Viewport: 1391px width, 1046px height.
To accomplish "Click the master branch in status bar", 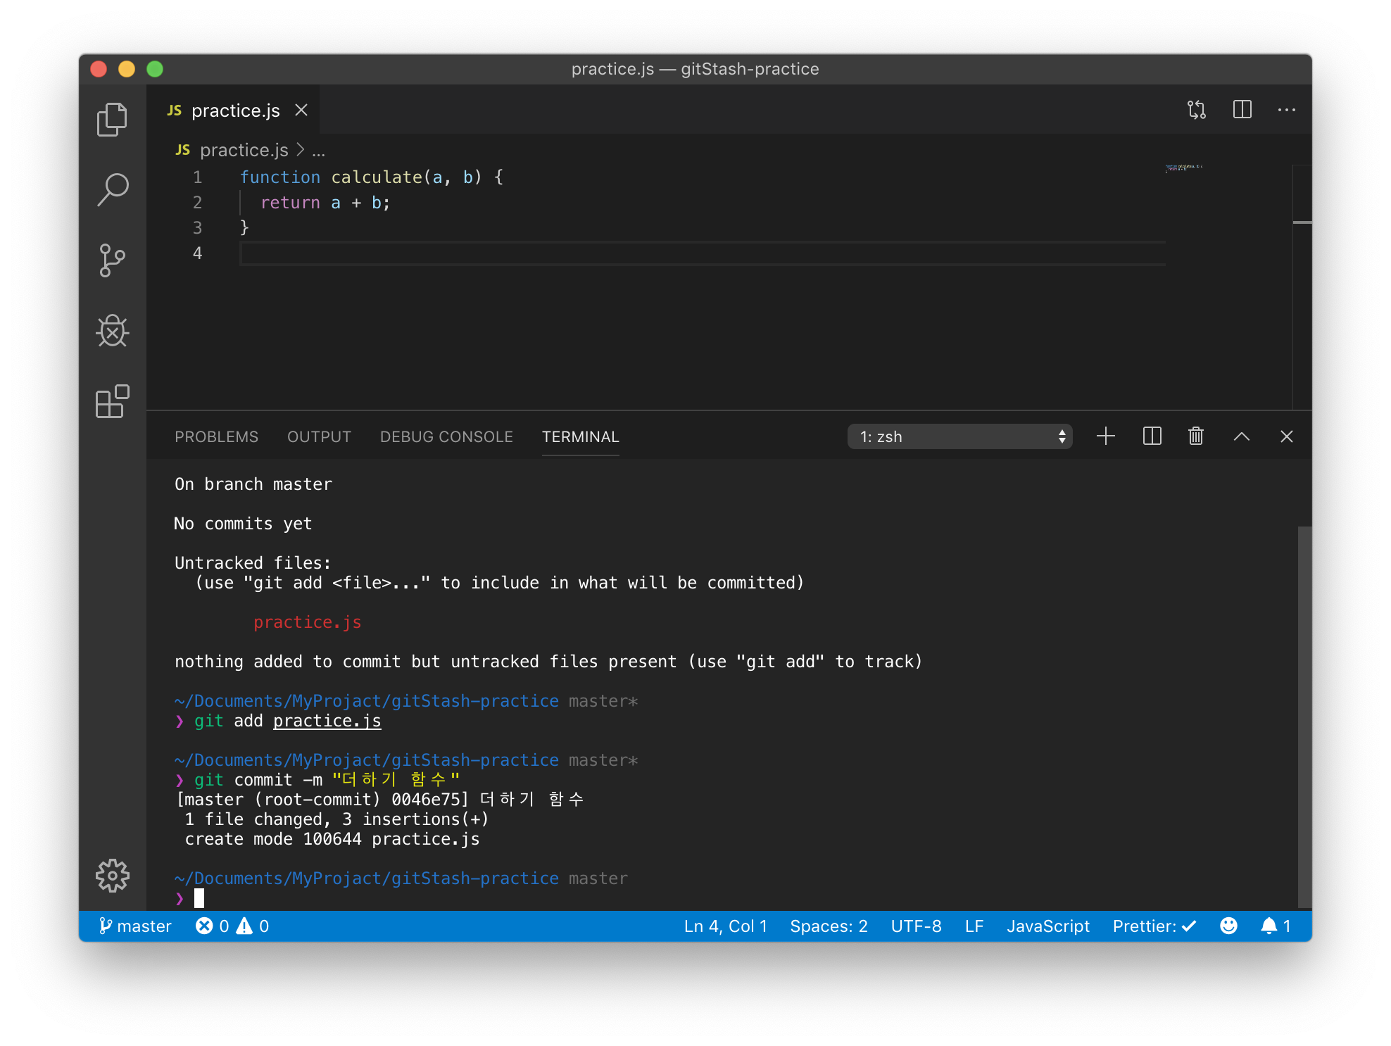I will (136, 926).
